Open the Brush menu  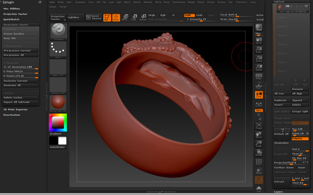coord(60,2)
